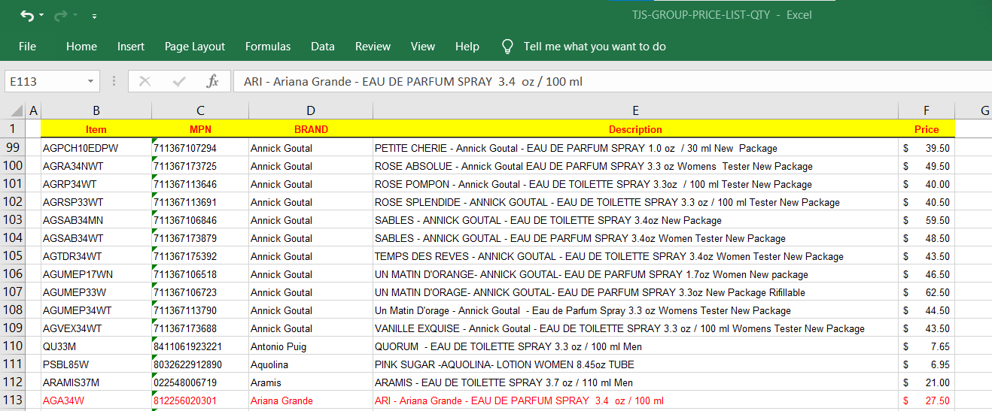This screenshot has height=411, width=992.
Task: Select price cell 62.50
Action: click(x=927, y=292)
